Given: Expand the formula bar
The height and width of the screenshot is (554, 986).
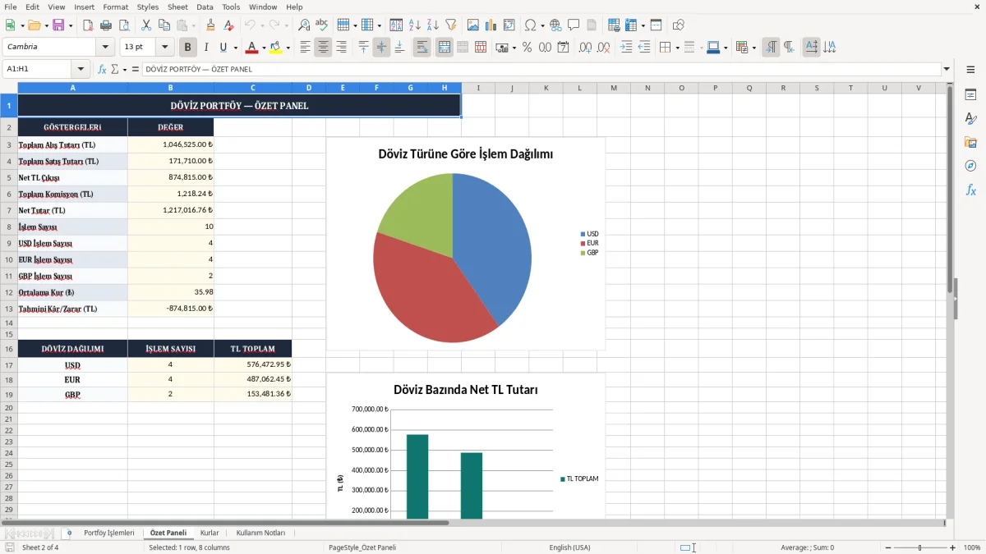Looking at the screenshot, I should pos(947,70).
